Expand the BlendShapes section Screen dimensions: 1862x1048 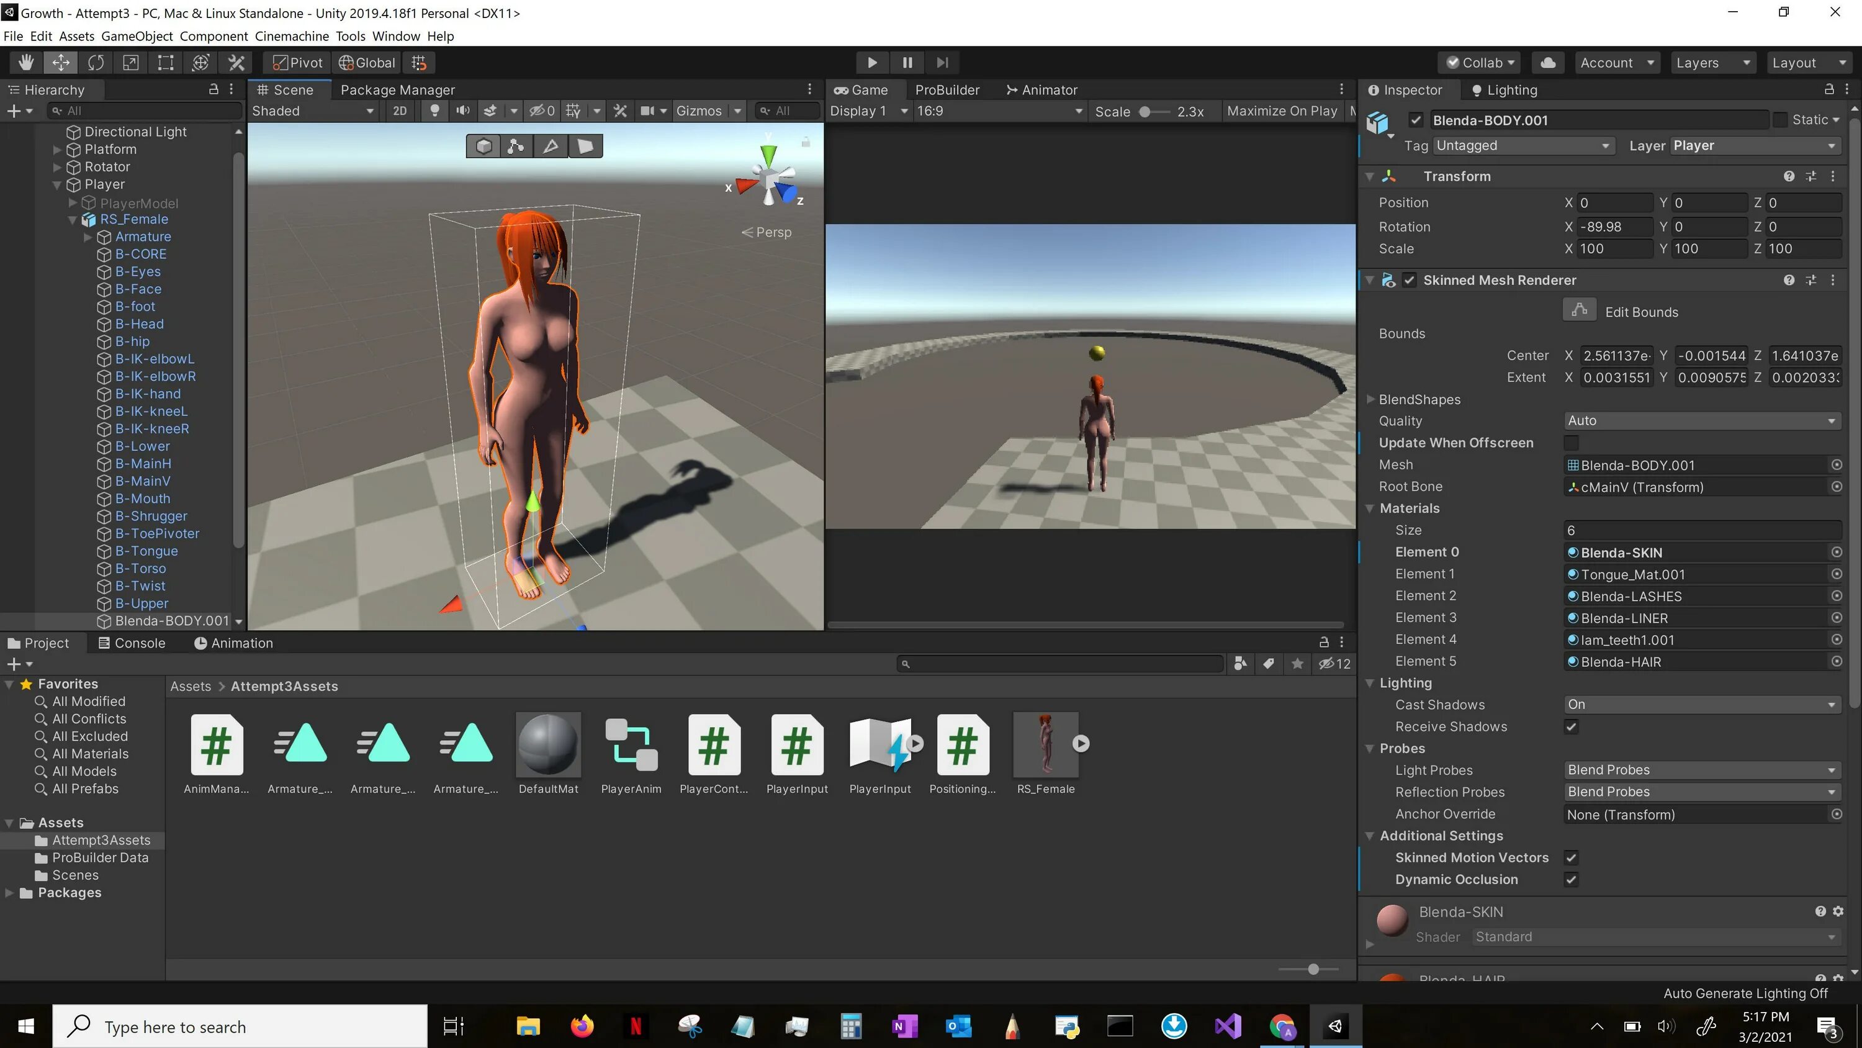[x=1370, y=399]
